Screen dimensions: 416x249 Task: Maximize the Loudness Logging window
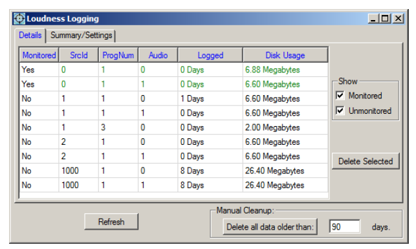[x=385, y=19]
